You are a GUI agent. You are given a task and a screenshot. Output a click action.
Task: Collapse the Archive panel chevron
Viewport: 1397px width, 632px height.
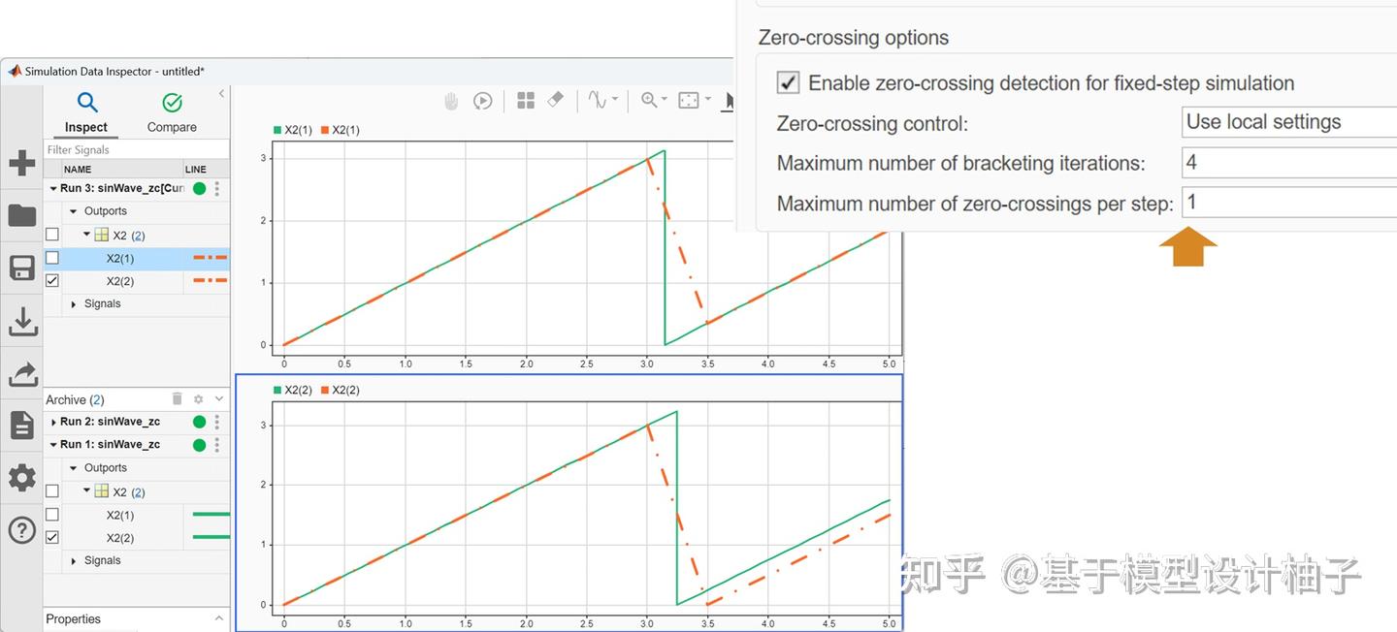[x=219, y=398]
